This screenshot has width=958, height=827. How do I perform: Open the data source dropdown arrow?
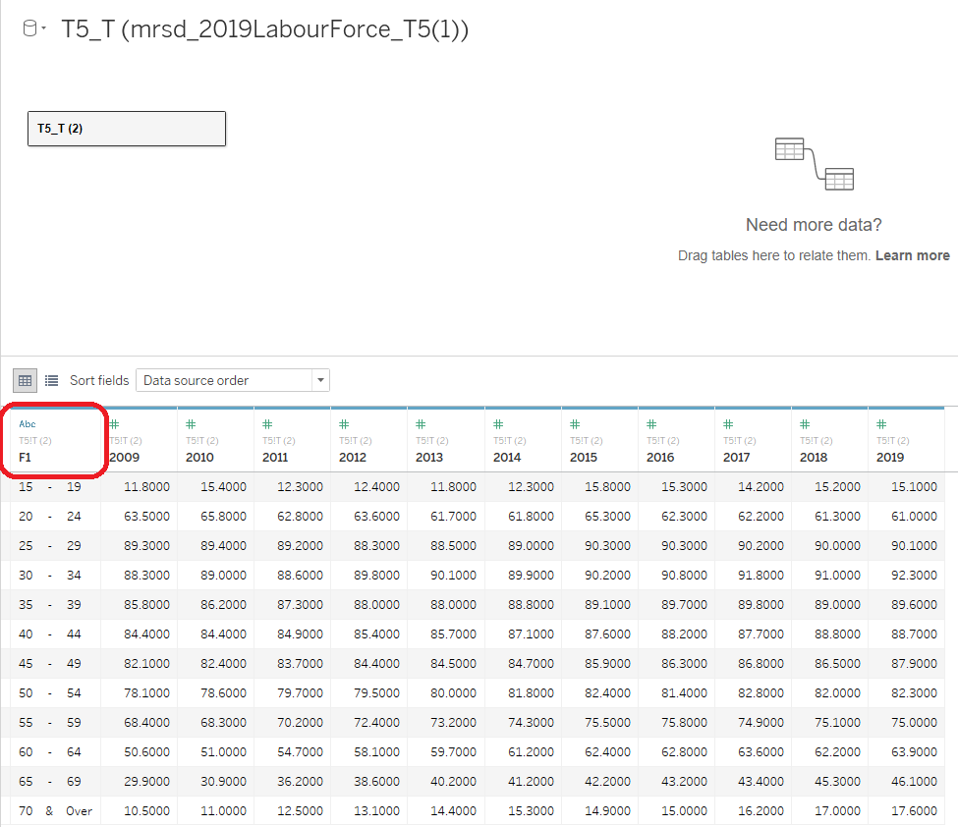pyautogui.click(x=43, y=29)
